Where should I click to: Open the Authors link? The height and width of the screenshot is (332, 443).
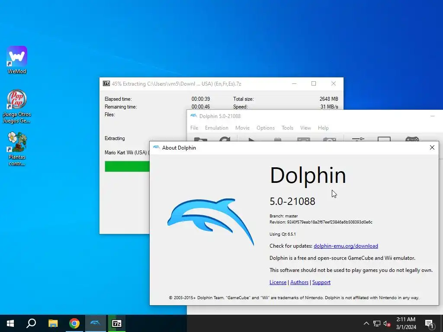point(299,282)
